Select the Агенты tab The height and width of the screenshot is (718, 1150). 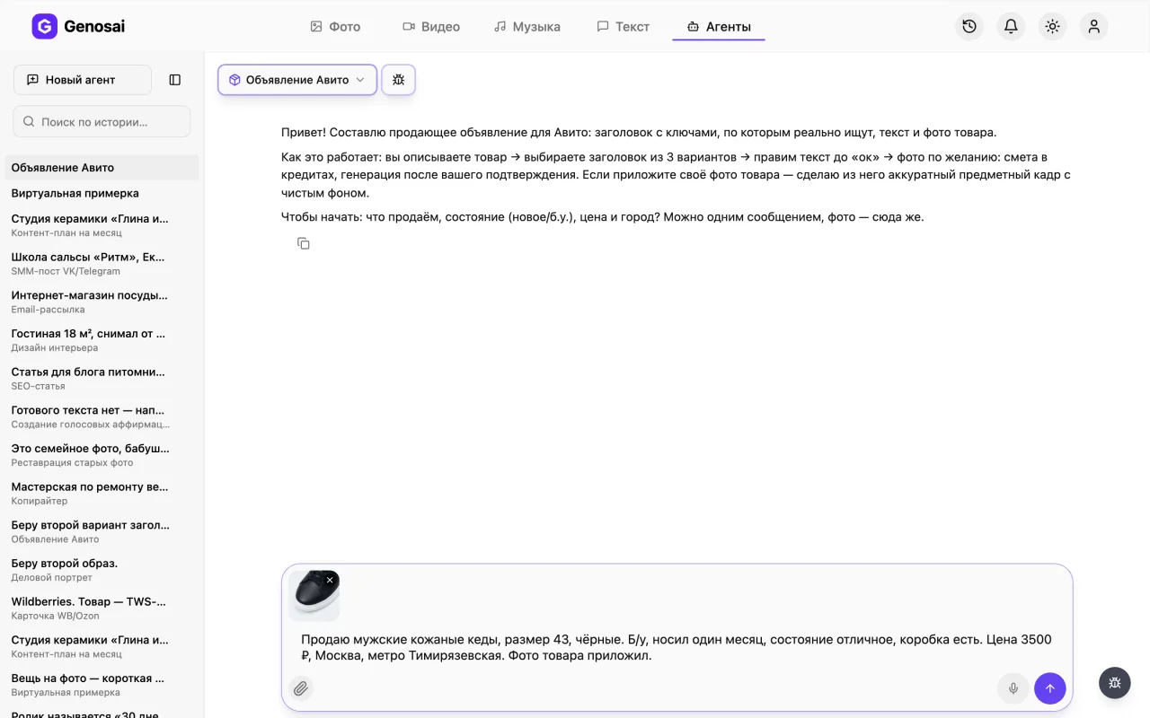point(719,27)
